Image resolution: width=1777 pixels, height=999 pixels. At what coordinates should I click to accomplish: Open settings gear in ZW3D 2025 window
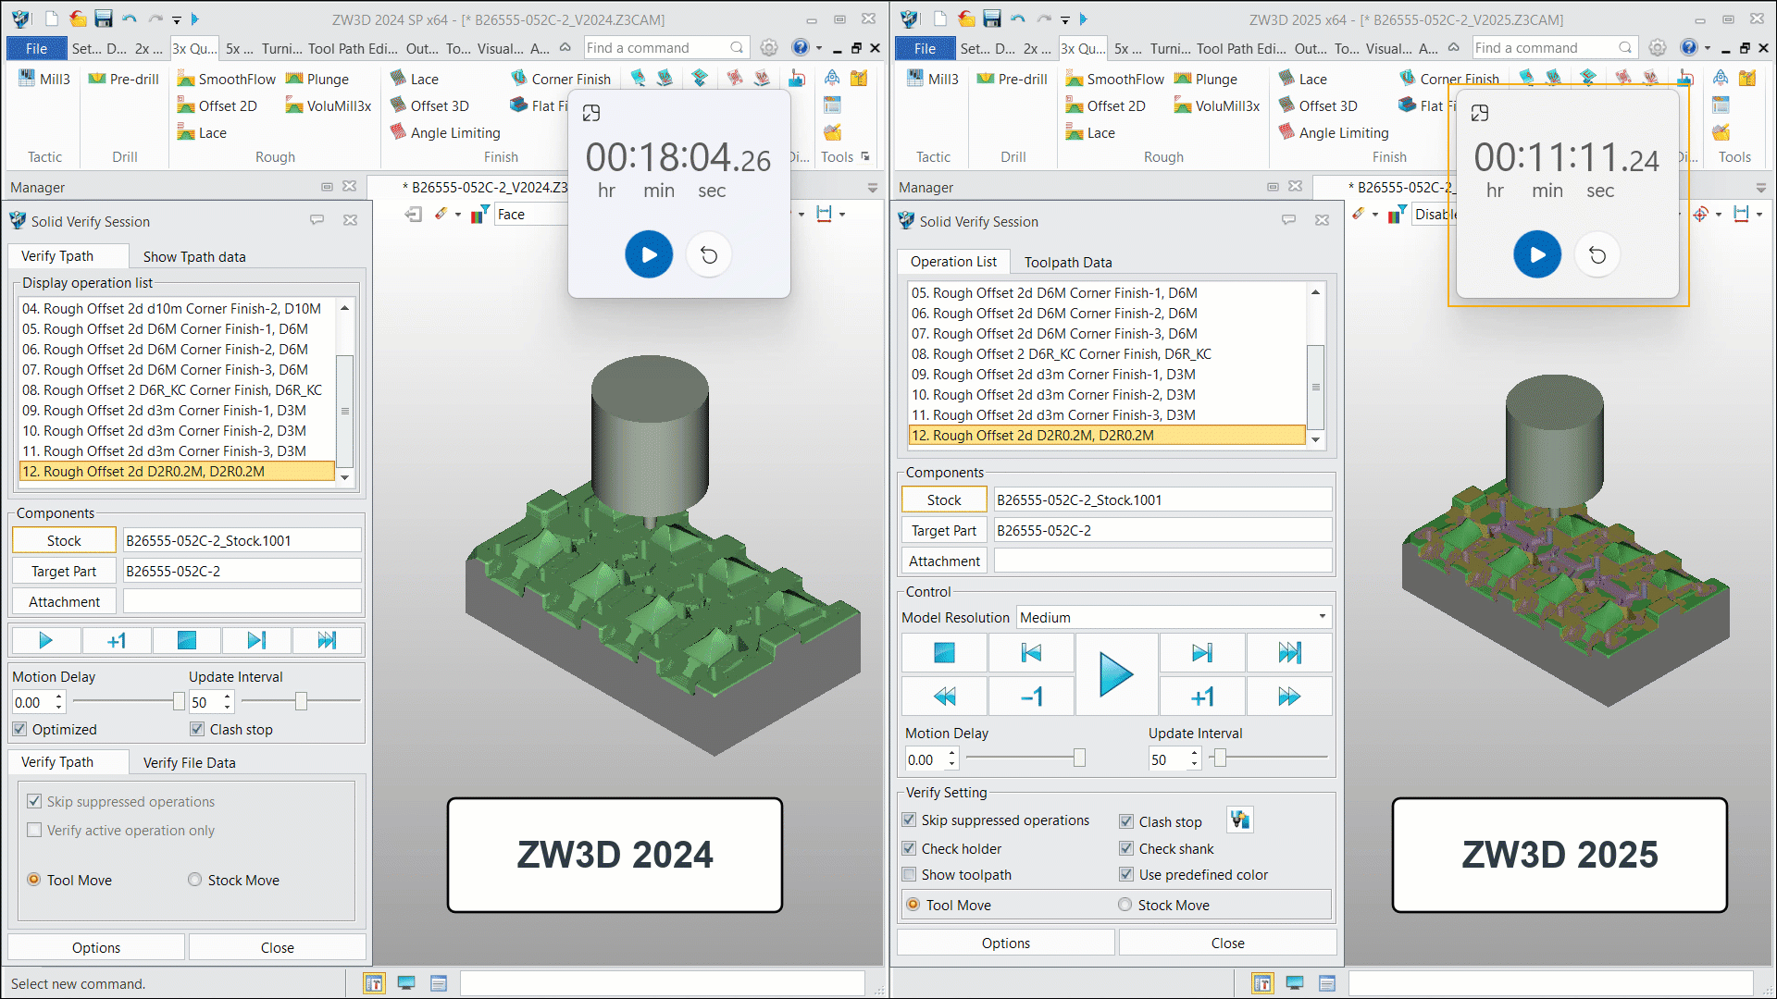click(1658, 47)
